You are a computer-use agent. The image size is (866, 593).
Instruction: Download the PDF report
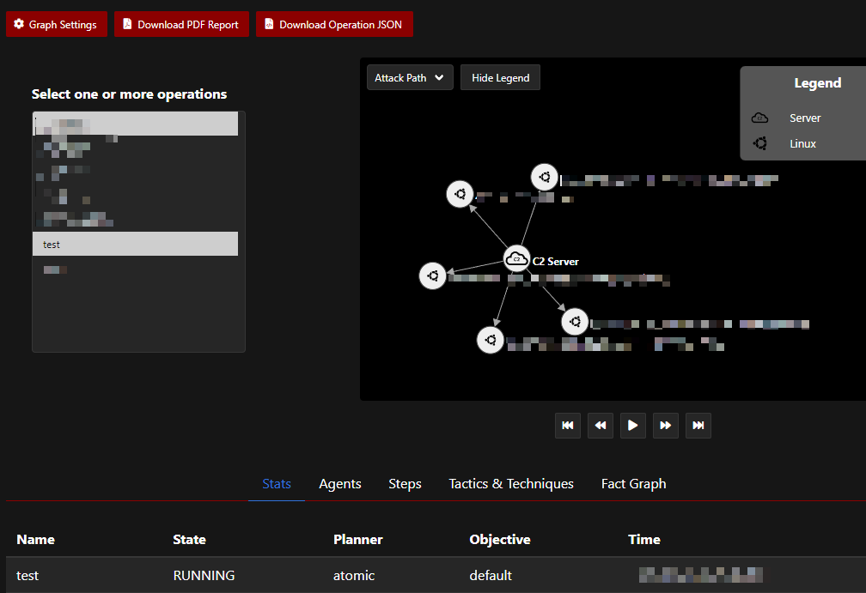coord(181,24)
